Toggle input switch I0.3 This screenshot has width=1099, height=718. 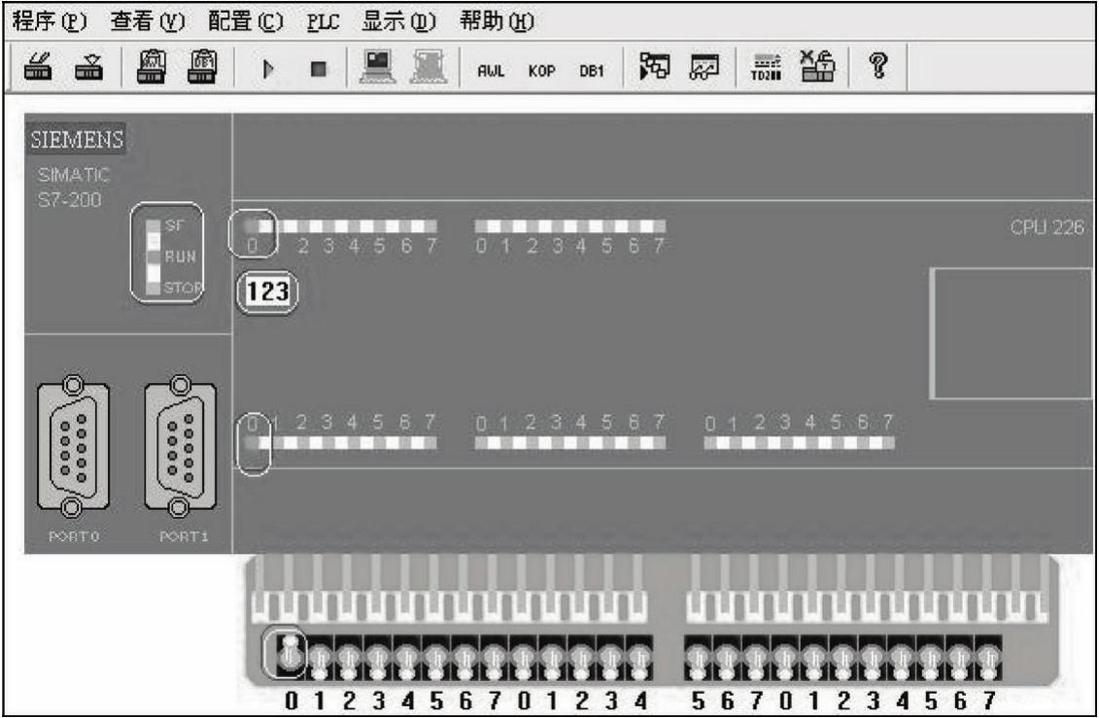click(378, 660)
